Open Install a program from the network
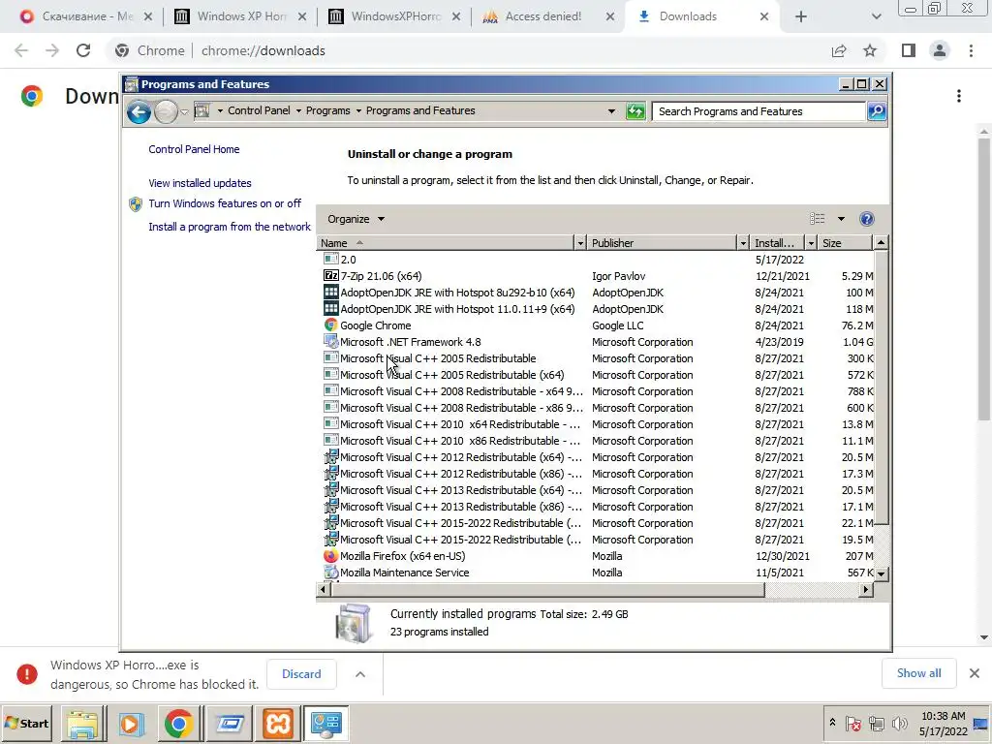Image resolution: width=992 pixels, height=744 pixels. [229, 227]
